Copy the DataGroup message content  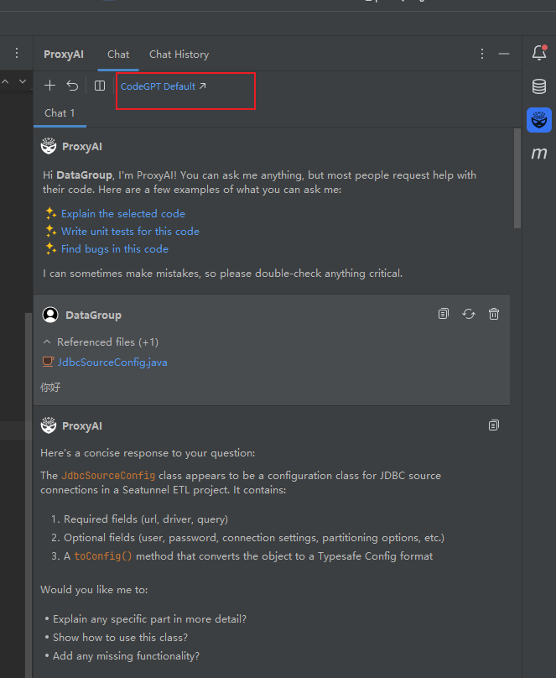point(443,313)
